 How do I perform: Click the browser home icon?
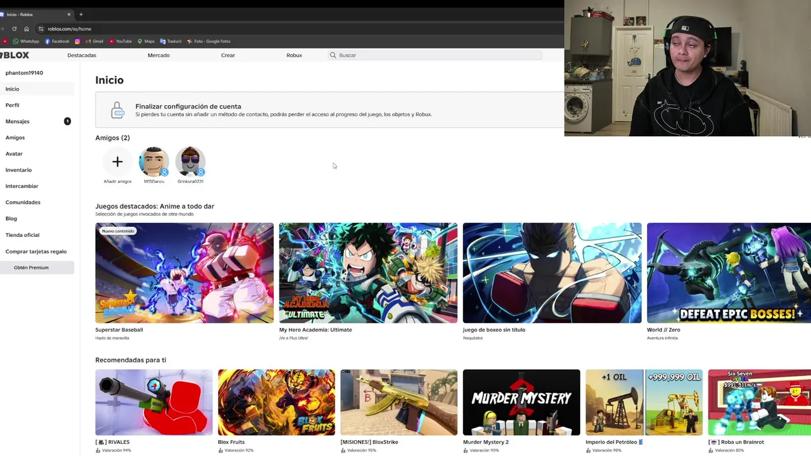point(26,28)
